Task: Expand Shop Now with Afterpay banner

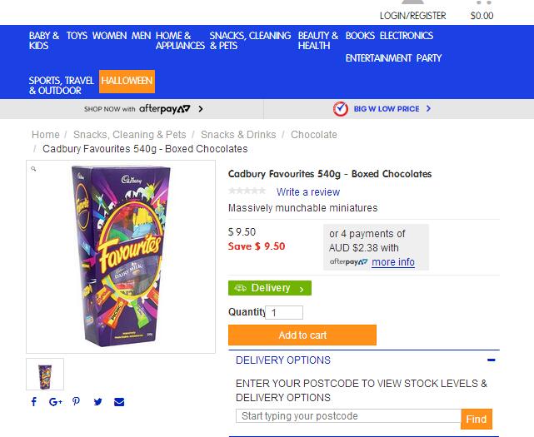Action: (143, 109)
